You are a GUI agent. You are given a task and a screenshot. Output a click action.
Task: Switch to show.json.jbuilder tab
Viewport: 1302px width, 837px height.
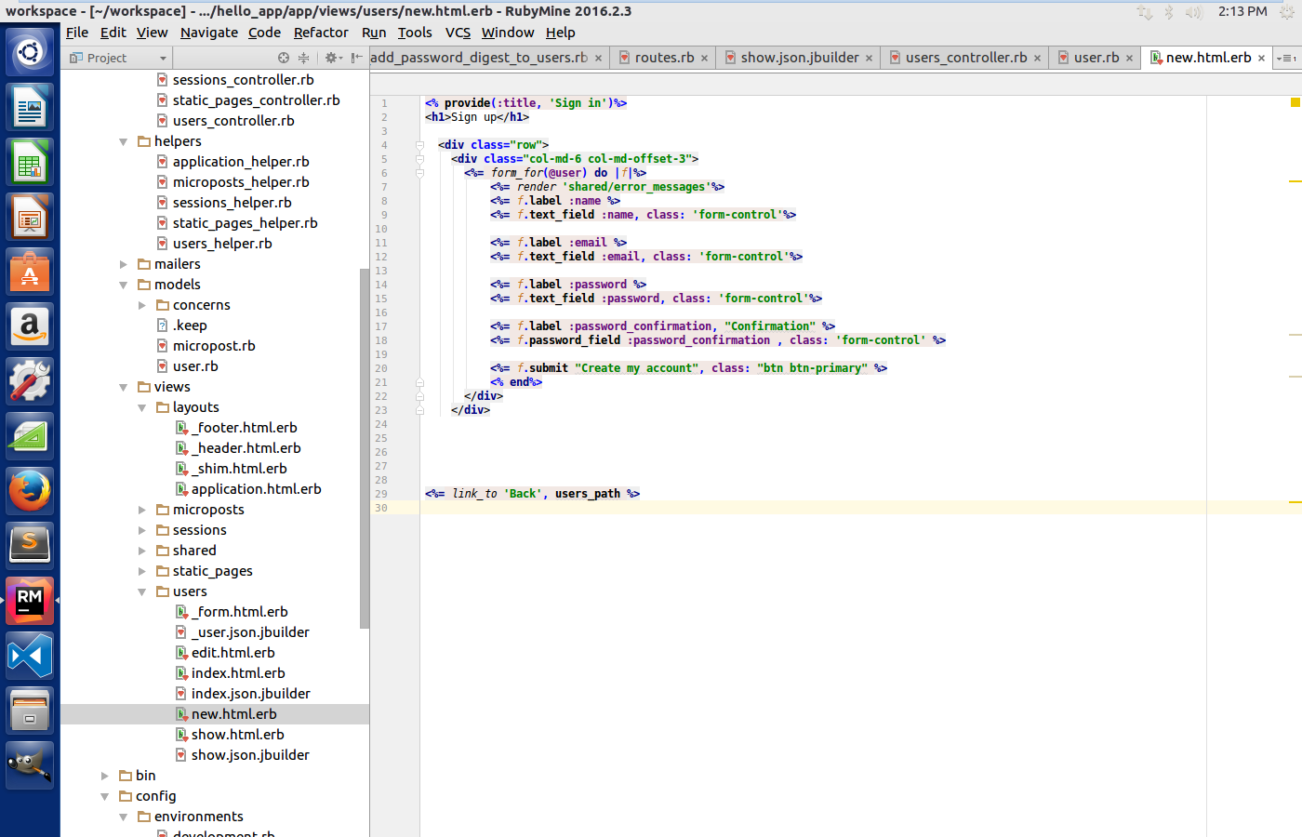pos(800,58)
